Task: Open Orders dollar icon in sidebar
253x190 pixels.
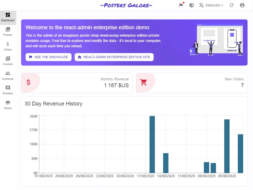Action: pos(8,44)
